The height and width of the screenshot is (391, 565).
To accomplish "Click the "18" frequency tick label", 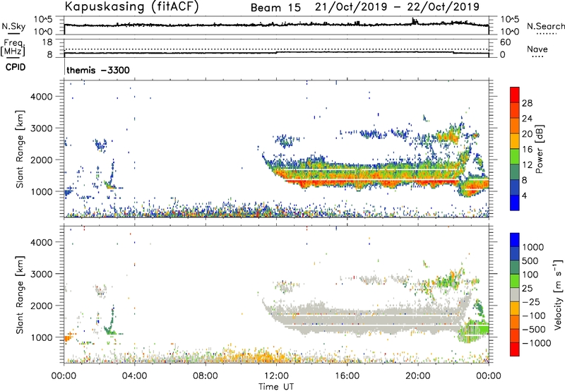I will tap(47, 42).
